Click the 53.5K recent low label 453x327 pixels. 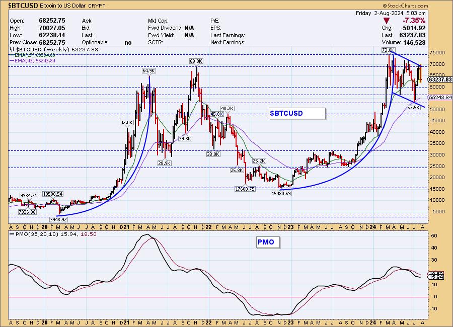click(x=413, y=108)
